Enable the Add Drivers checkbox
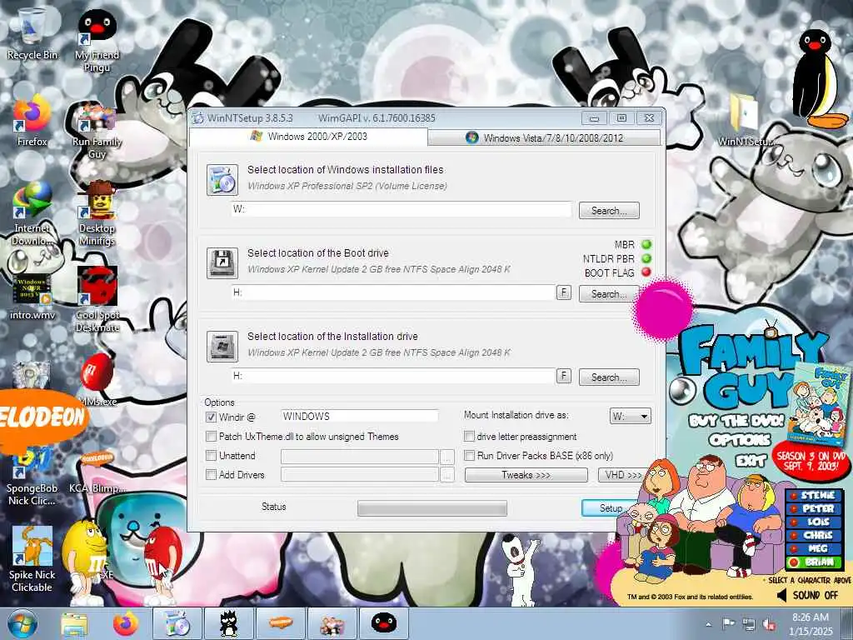853x640 pixels. point(211,474)
